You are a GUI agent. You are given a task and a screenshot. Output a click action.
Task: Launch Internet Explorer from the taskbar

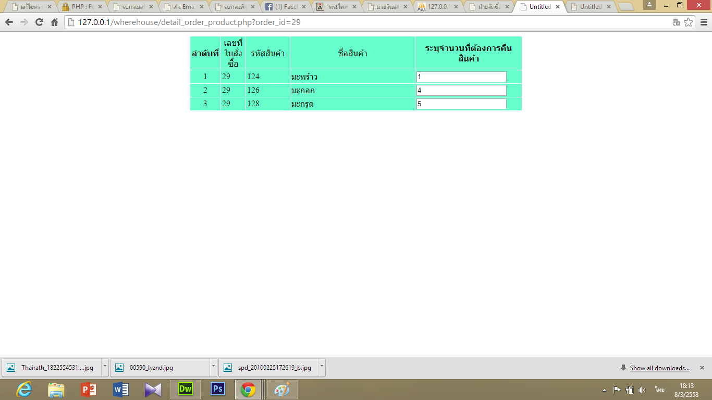click(x=24, y=389)
